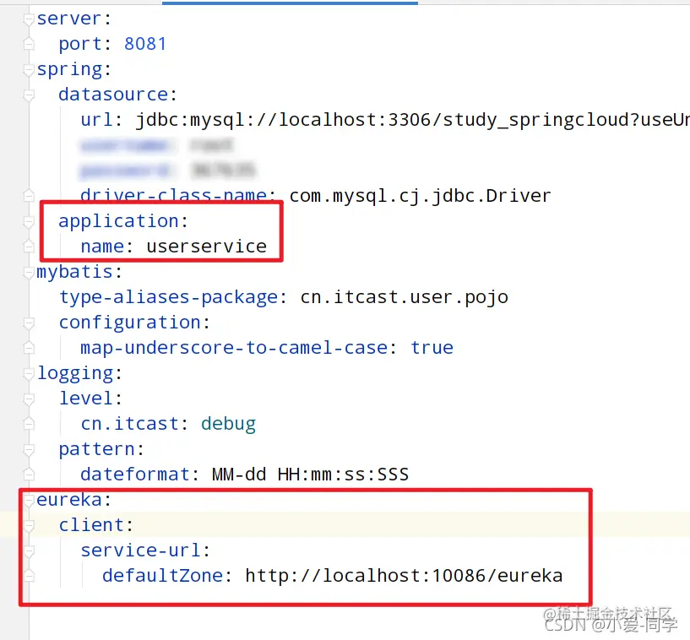Collapse the spring block fold marker
690x640 pixels.
pyautogui.click(x=29, y=70)
